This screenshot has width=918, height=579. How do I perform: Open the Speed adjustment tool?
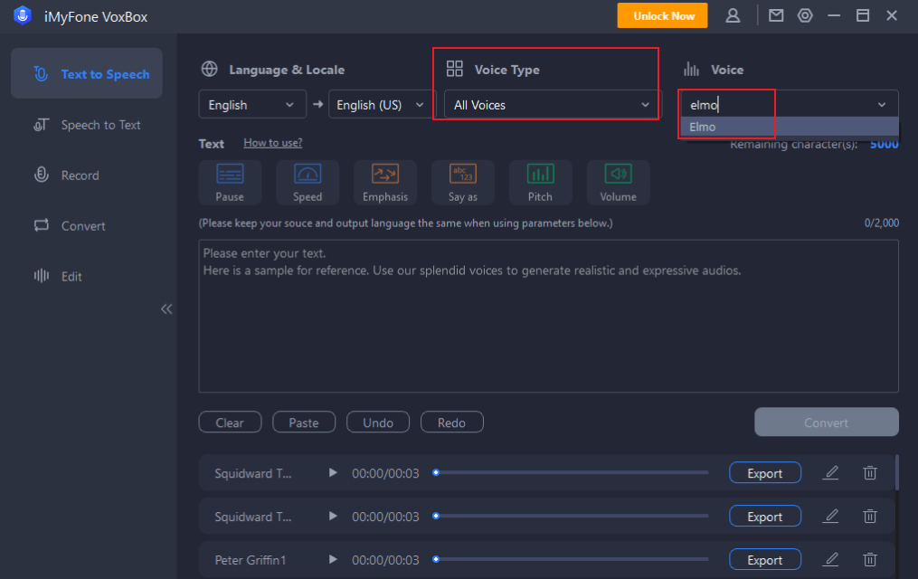pyautogui.click(x=308, y=183)
